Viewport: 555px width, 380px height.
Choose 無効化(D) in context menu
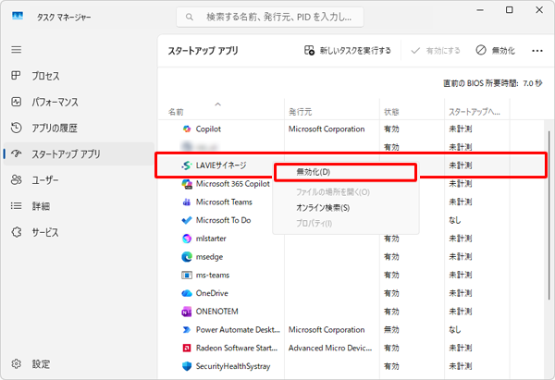[345, 172]
